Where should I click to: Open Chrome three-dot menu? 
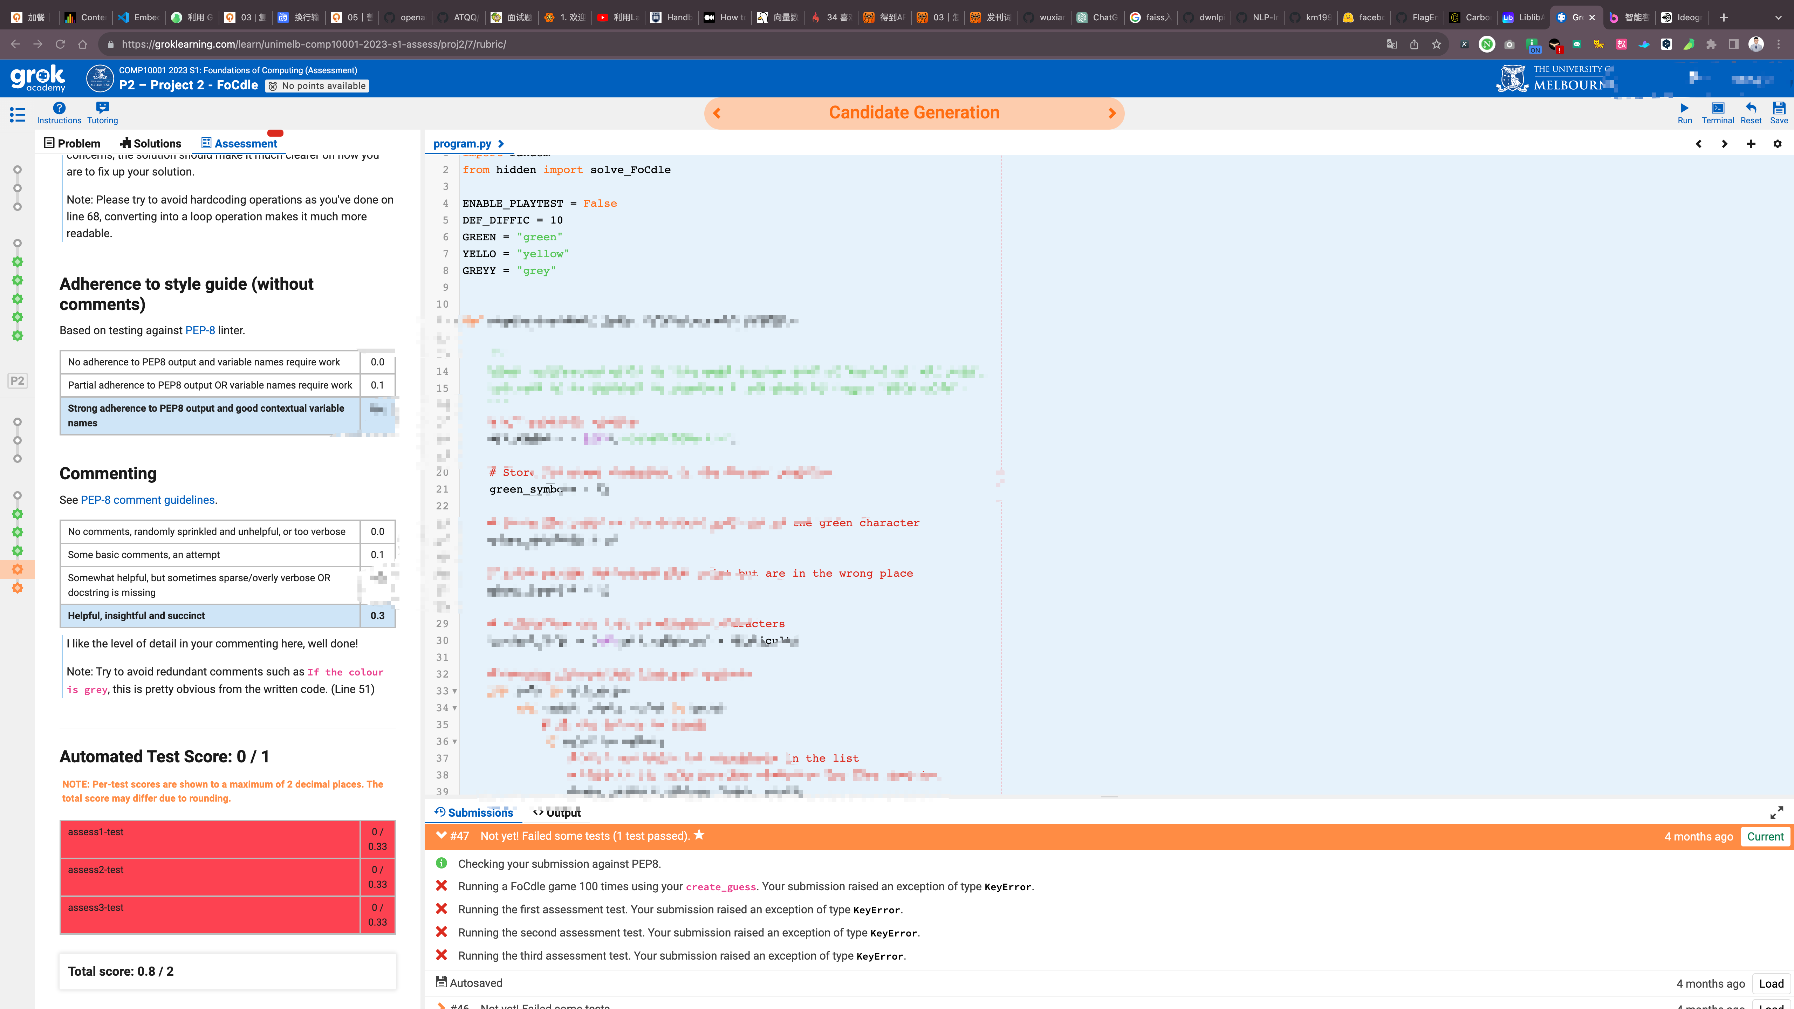coord(1778,44)
